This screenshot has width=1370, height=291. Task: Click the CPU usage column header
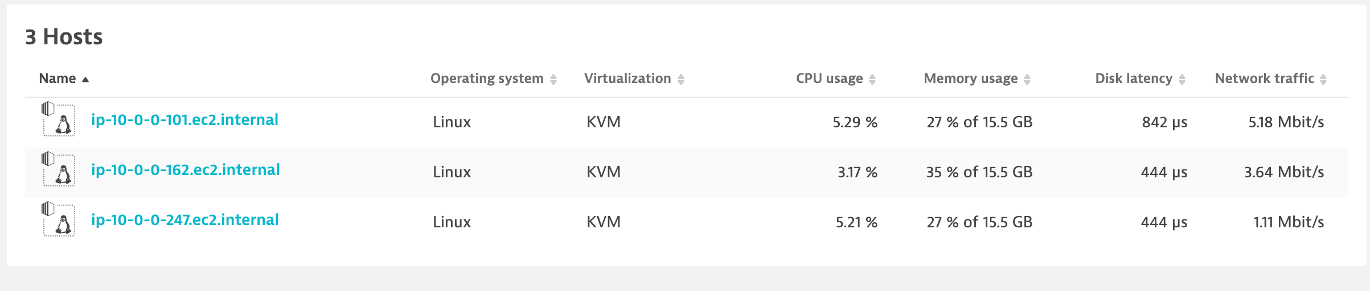click(829, 78)
